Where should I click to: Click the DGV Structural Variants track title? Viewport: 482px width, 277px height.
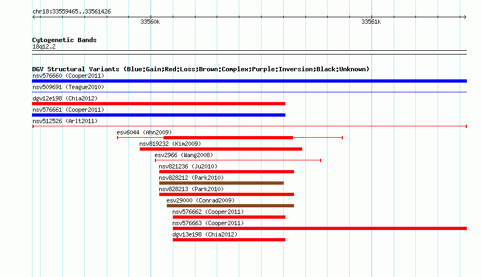[201, 69]
